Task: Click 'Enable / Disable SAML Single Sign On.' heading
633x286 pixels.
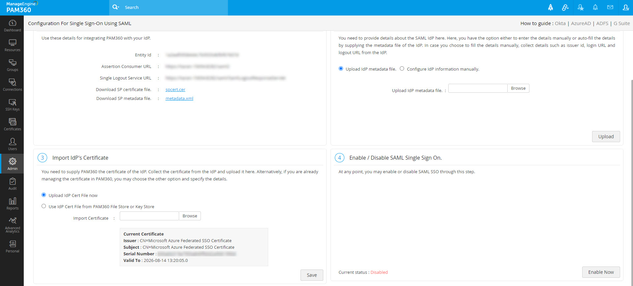Action: [x=396, y=158]
